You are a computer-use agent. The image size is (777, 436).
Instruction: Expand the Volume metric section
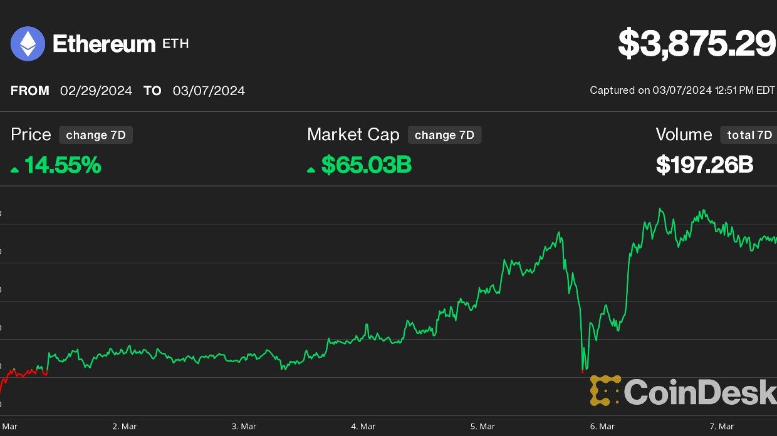[683, 134]
